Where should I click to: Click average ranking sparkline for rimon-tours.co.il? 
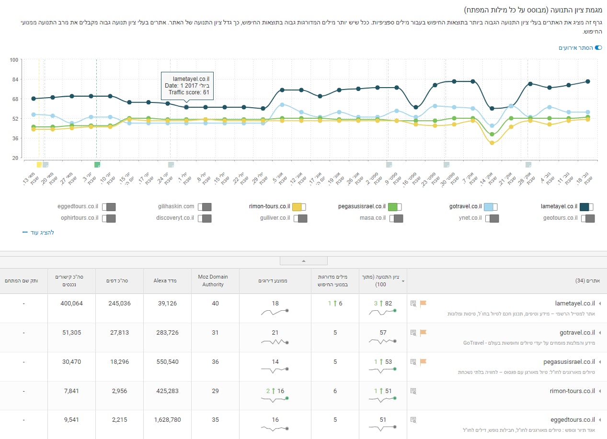coord(275,400)
